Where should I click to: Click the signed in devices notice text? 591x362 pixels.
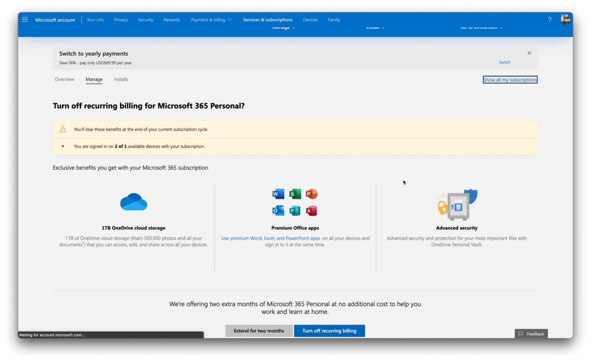tap(139, 146)
